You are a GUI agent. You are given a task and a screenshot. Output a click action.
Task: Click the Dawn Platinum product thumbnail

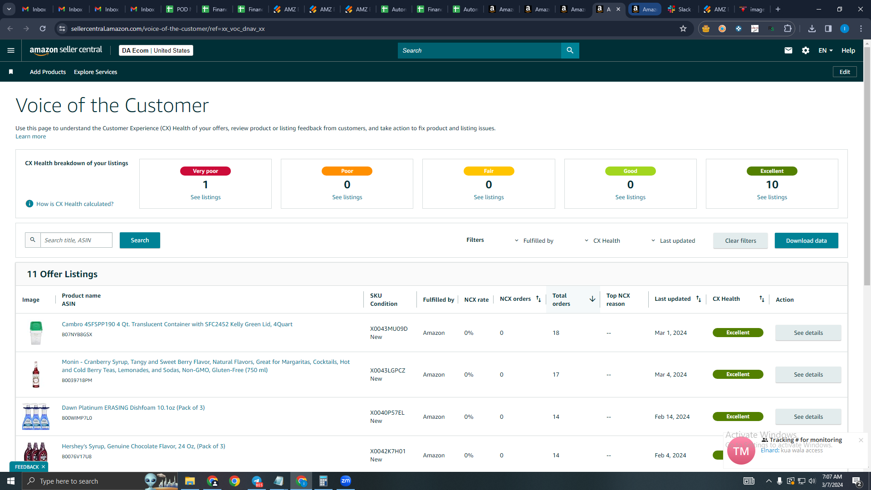[x=36, y=416]
